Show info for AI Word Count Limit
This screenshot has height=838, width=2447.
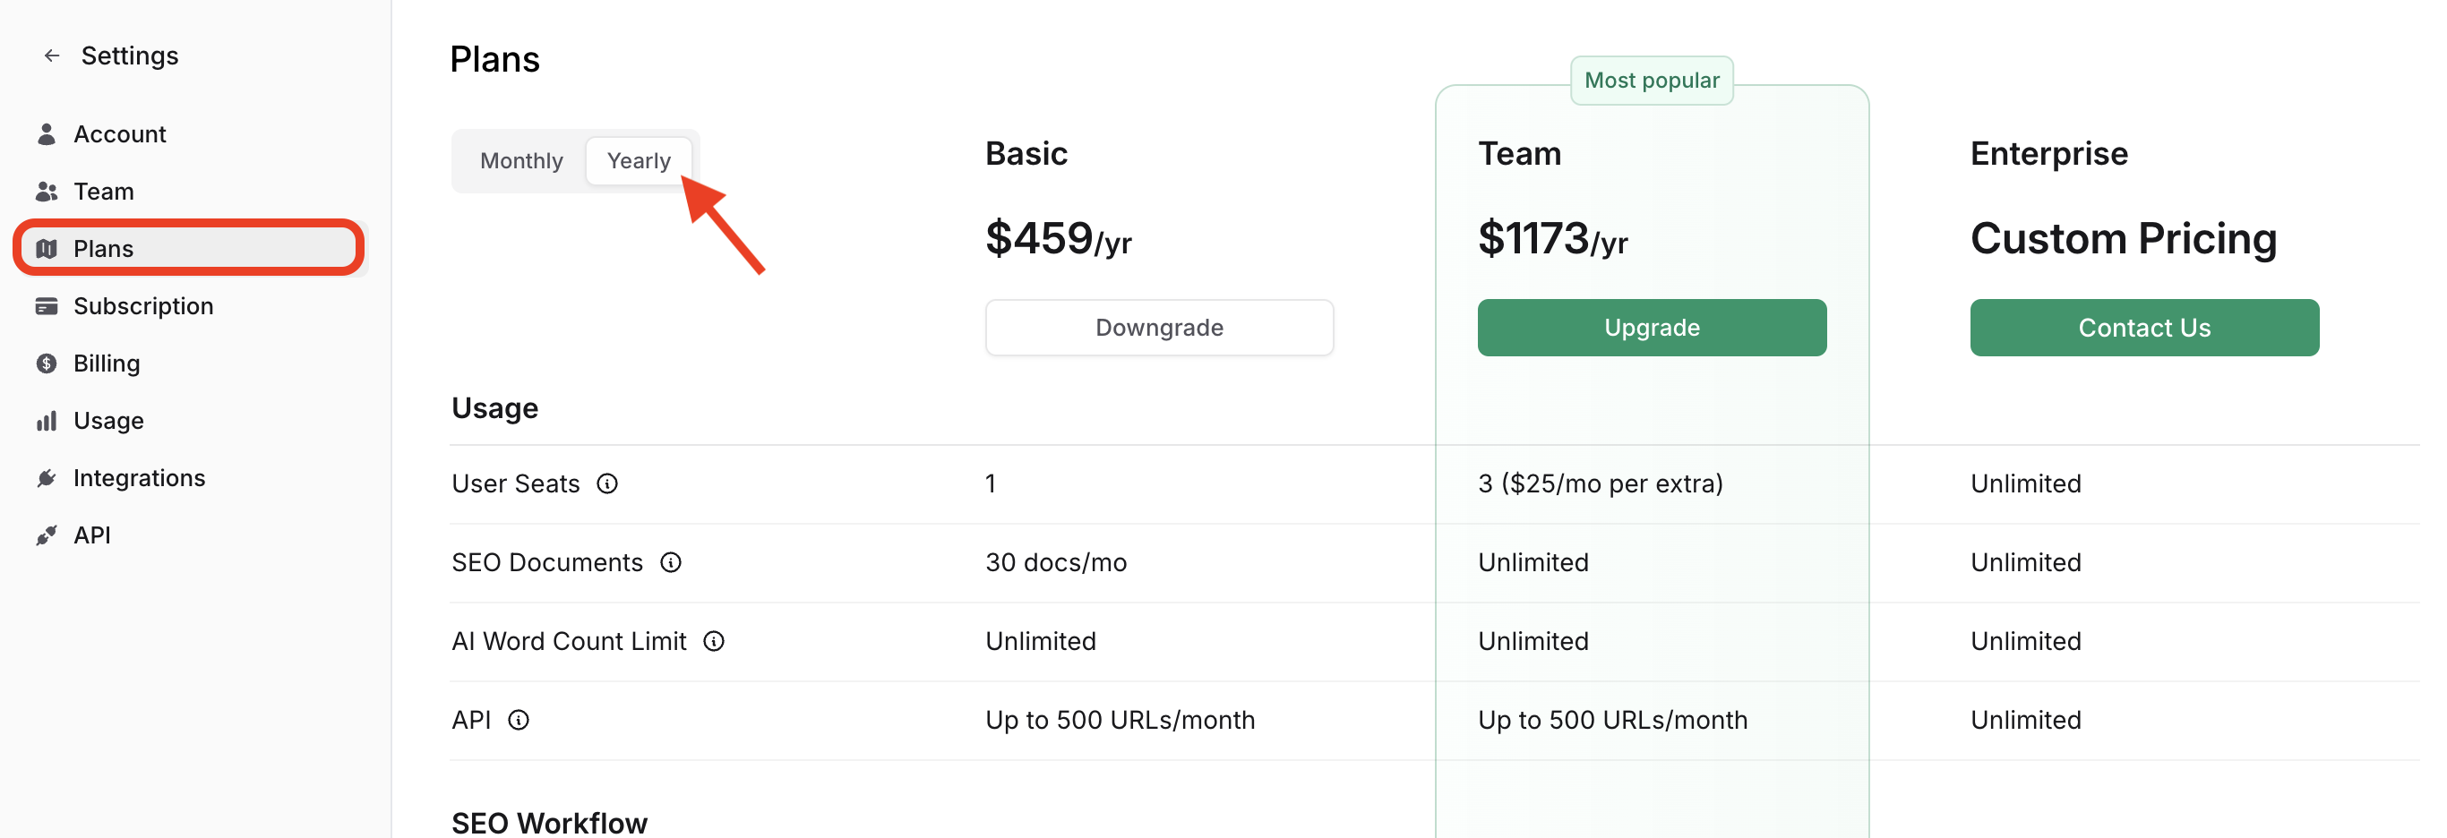click(x=713, y=642)
